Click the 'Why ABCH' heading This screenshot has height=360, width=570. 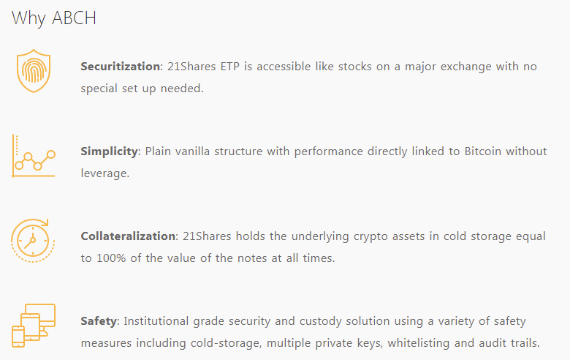tap(54, 18)
